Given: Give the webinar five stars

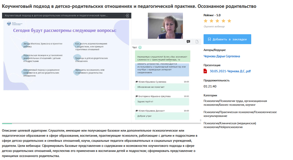Looking at the screenshot, I should tap(229, 21).
